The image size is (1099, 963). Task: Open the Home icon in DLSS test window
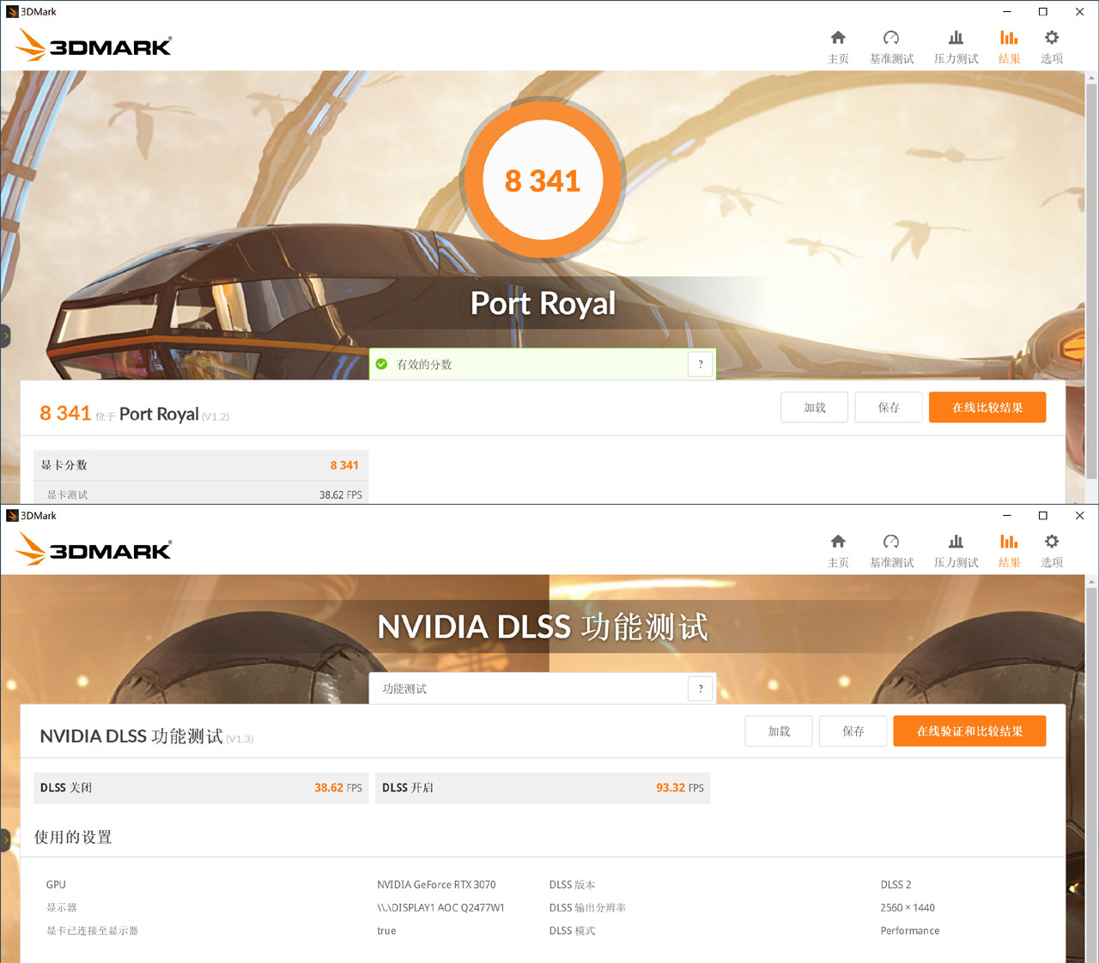(x=838, y=548)
